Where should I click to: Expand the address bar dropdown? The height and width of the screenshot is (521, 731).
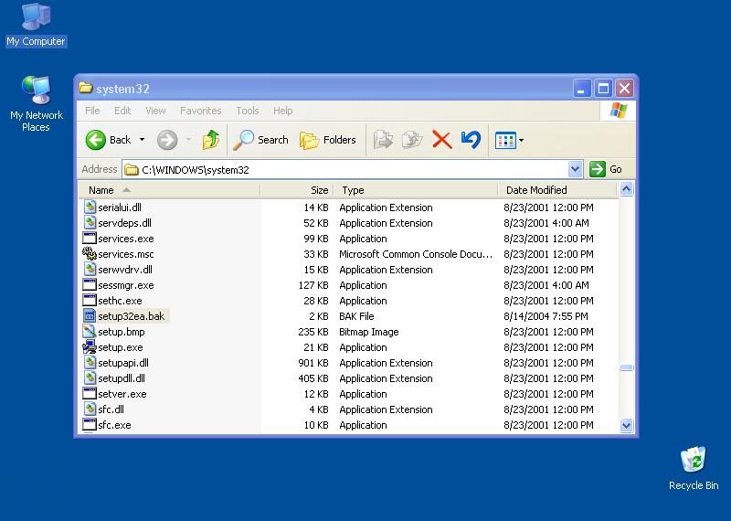(x=576, y=169)
